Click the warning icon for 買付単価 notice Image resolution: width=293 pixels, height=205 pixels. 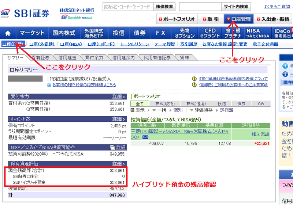[194, 79]
